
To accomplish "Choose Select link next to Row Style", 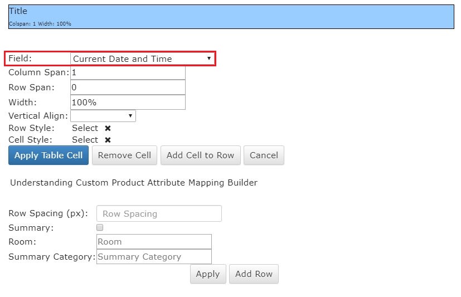I will (85, 128).
